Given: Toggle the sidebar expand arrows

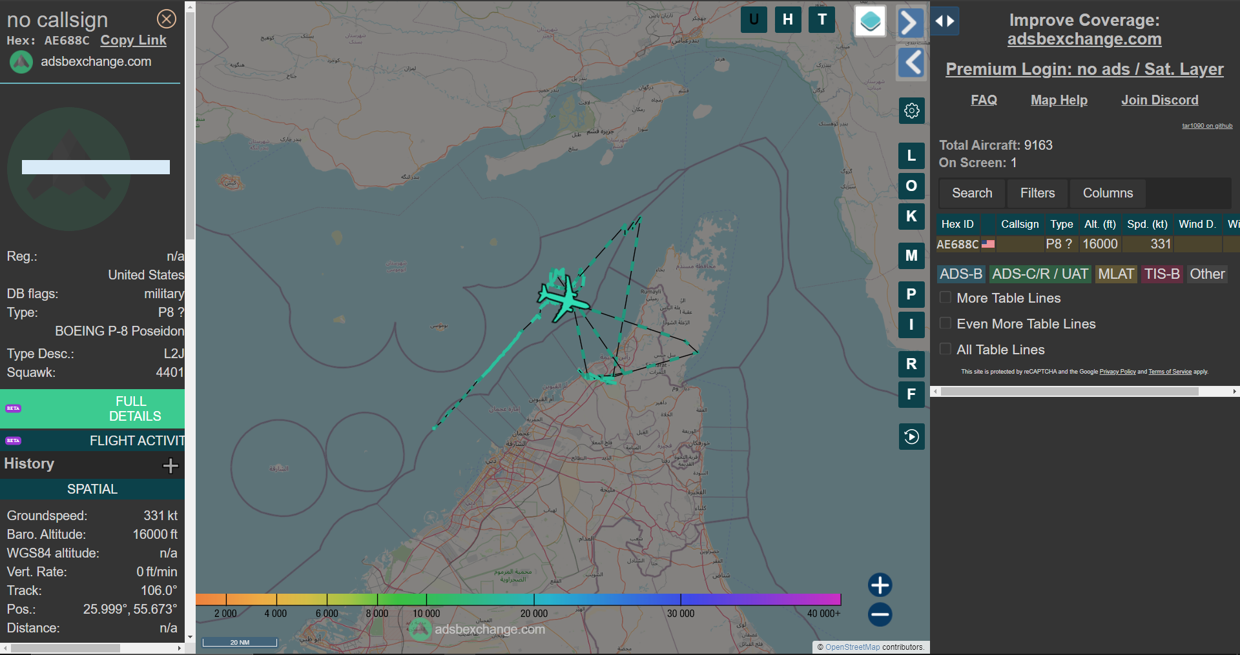Looking at the screenshot, I should (945, 21).
